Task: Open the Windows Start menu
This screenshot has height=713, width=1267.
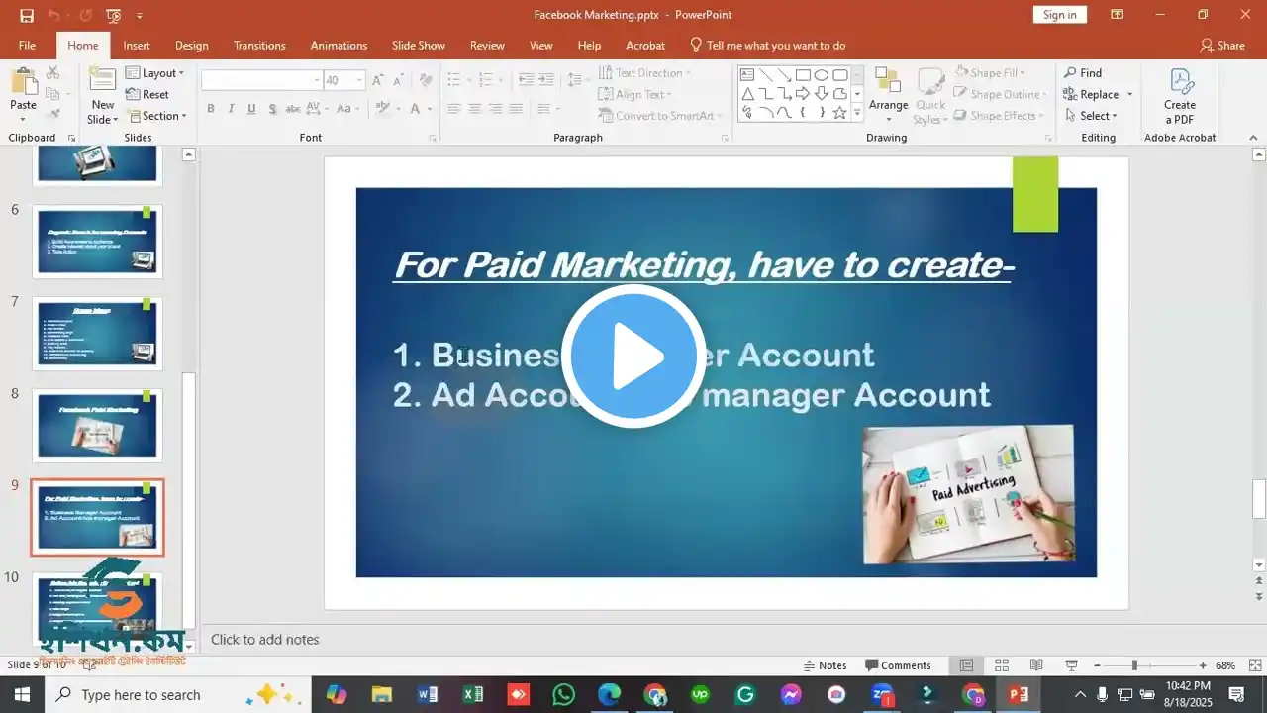Action: pos(22,695)
